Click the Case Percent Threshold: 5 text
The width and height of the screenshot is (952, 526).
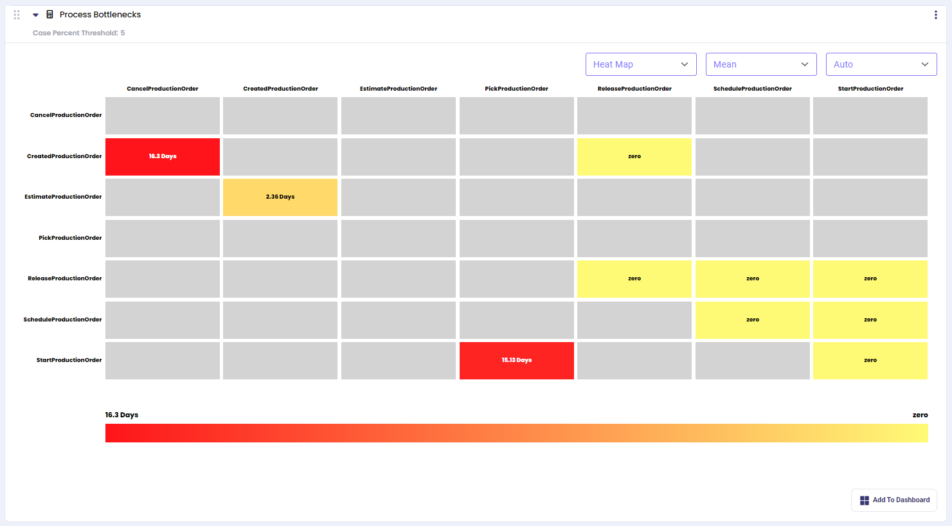(x=79, y=33)
